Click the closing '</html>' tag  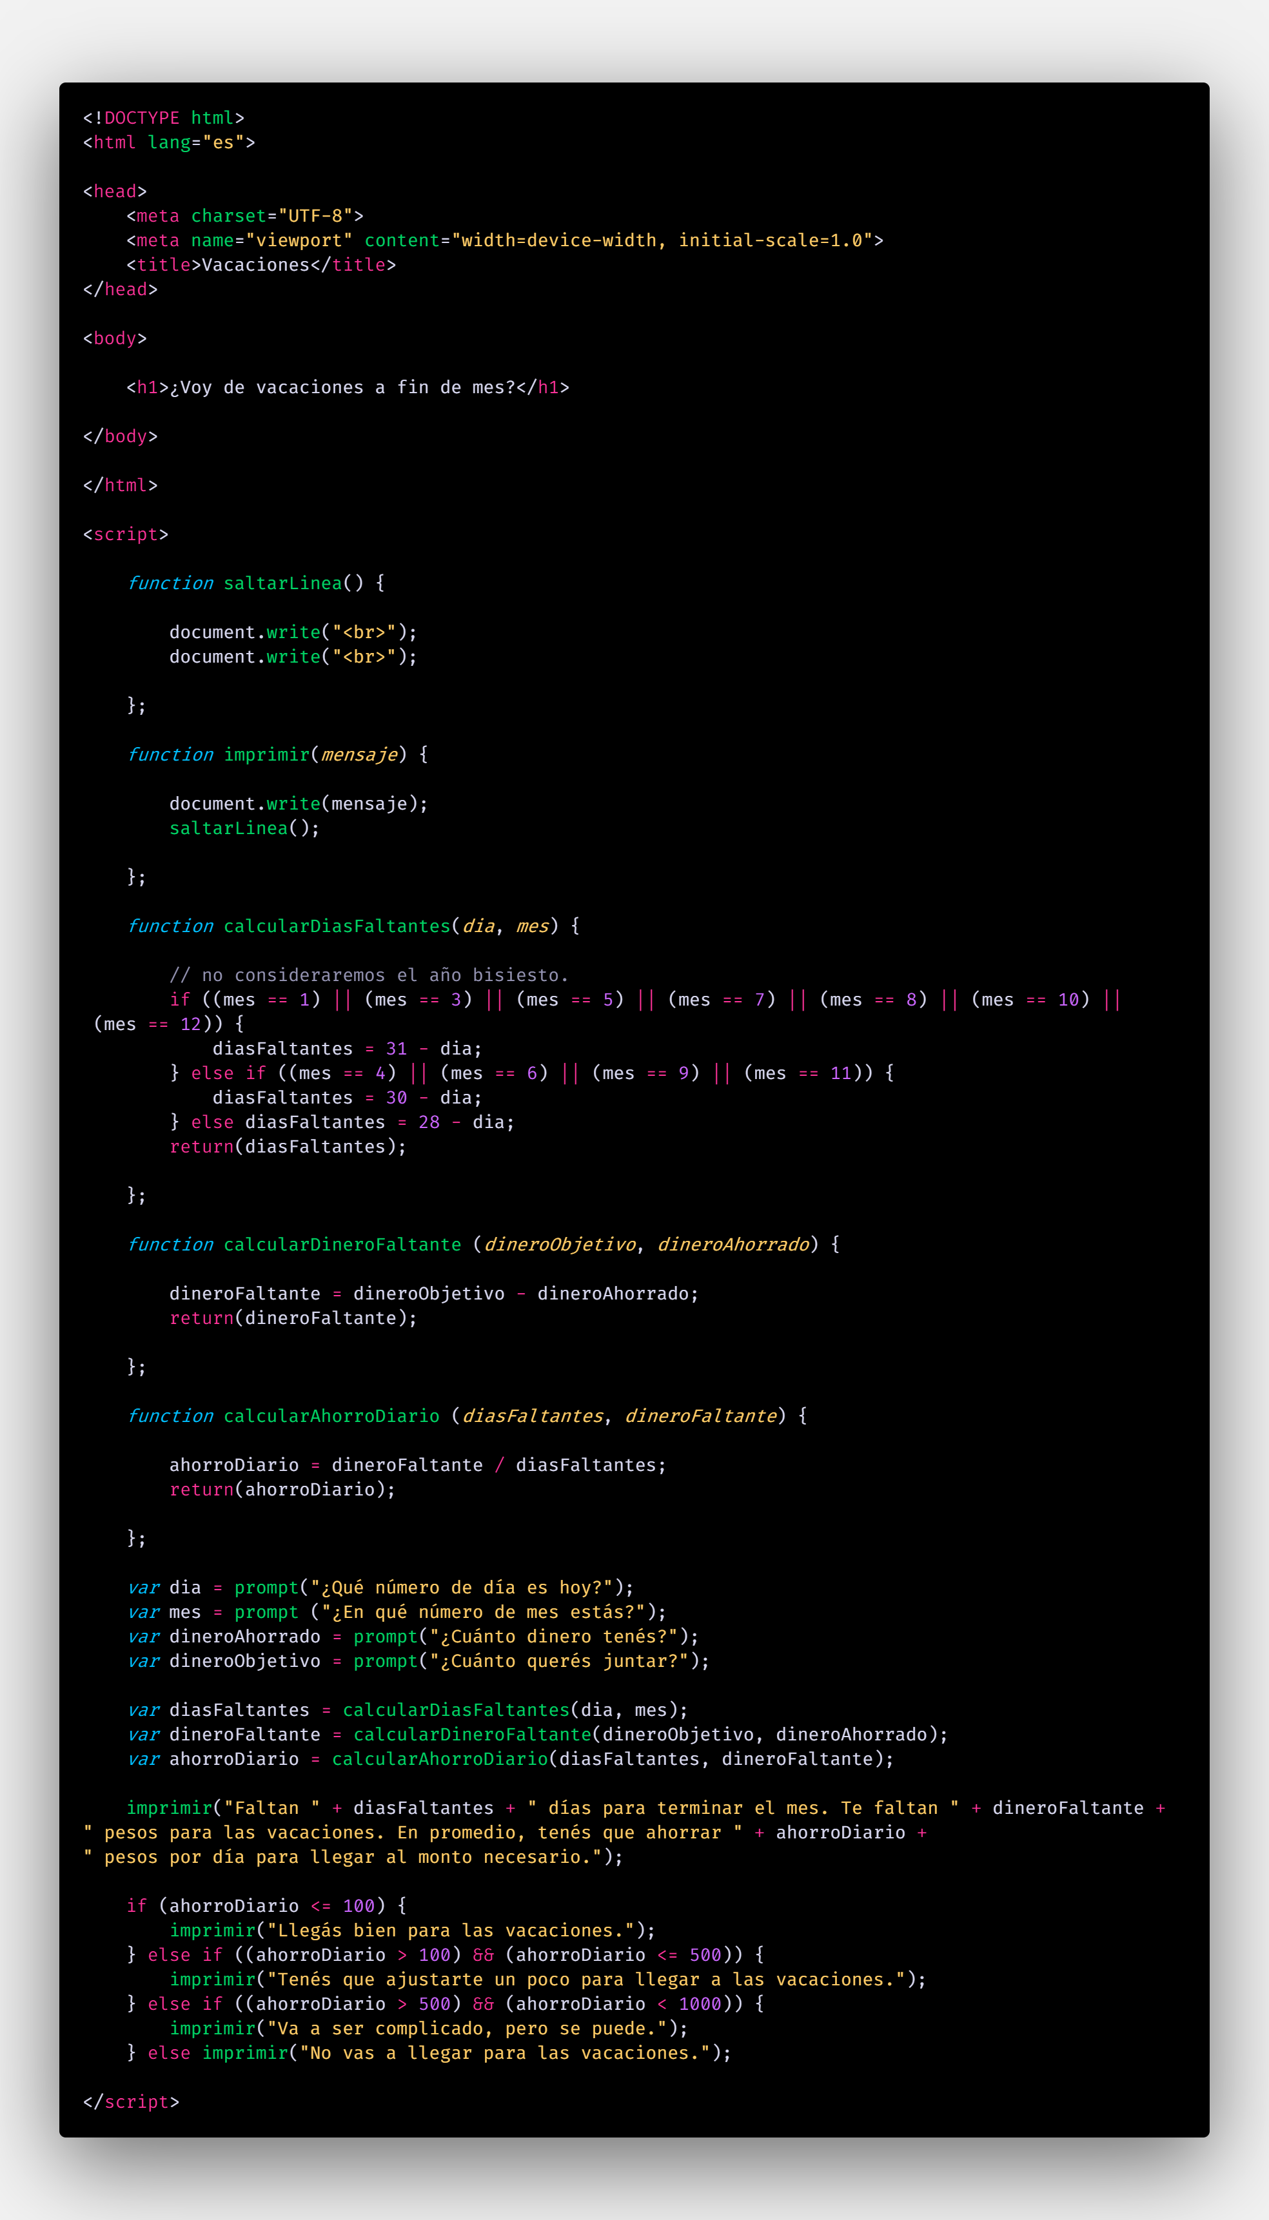tap(121, 485)
